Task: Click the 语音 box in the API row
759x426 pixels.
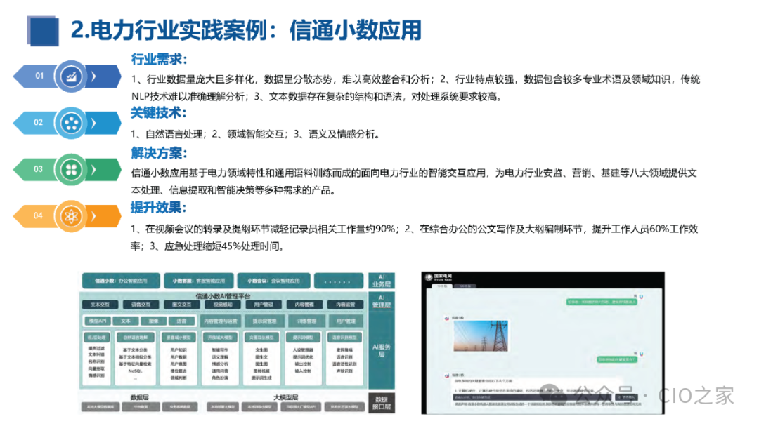Action: pyautogui.click(x=181, y=321)
